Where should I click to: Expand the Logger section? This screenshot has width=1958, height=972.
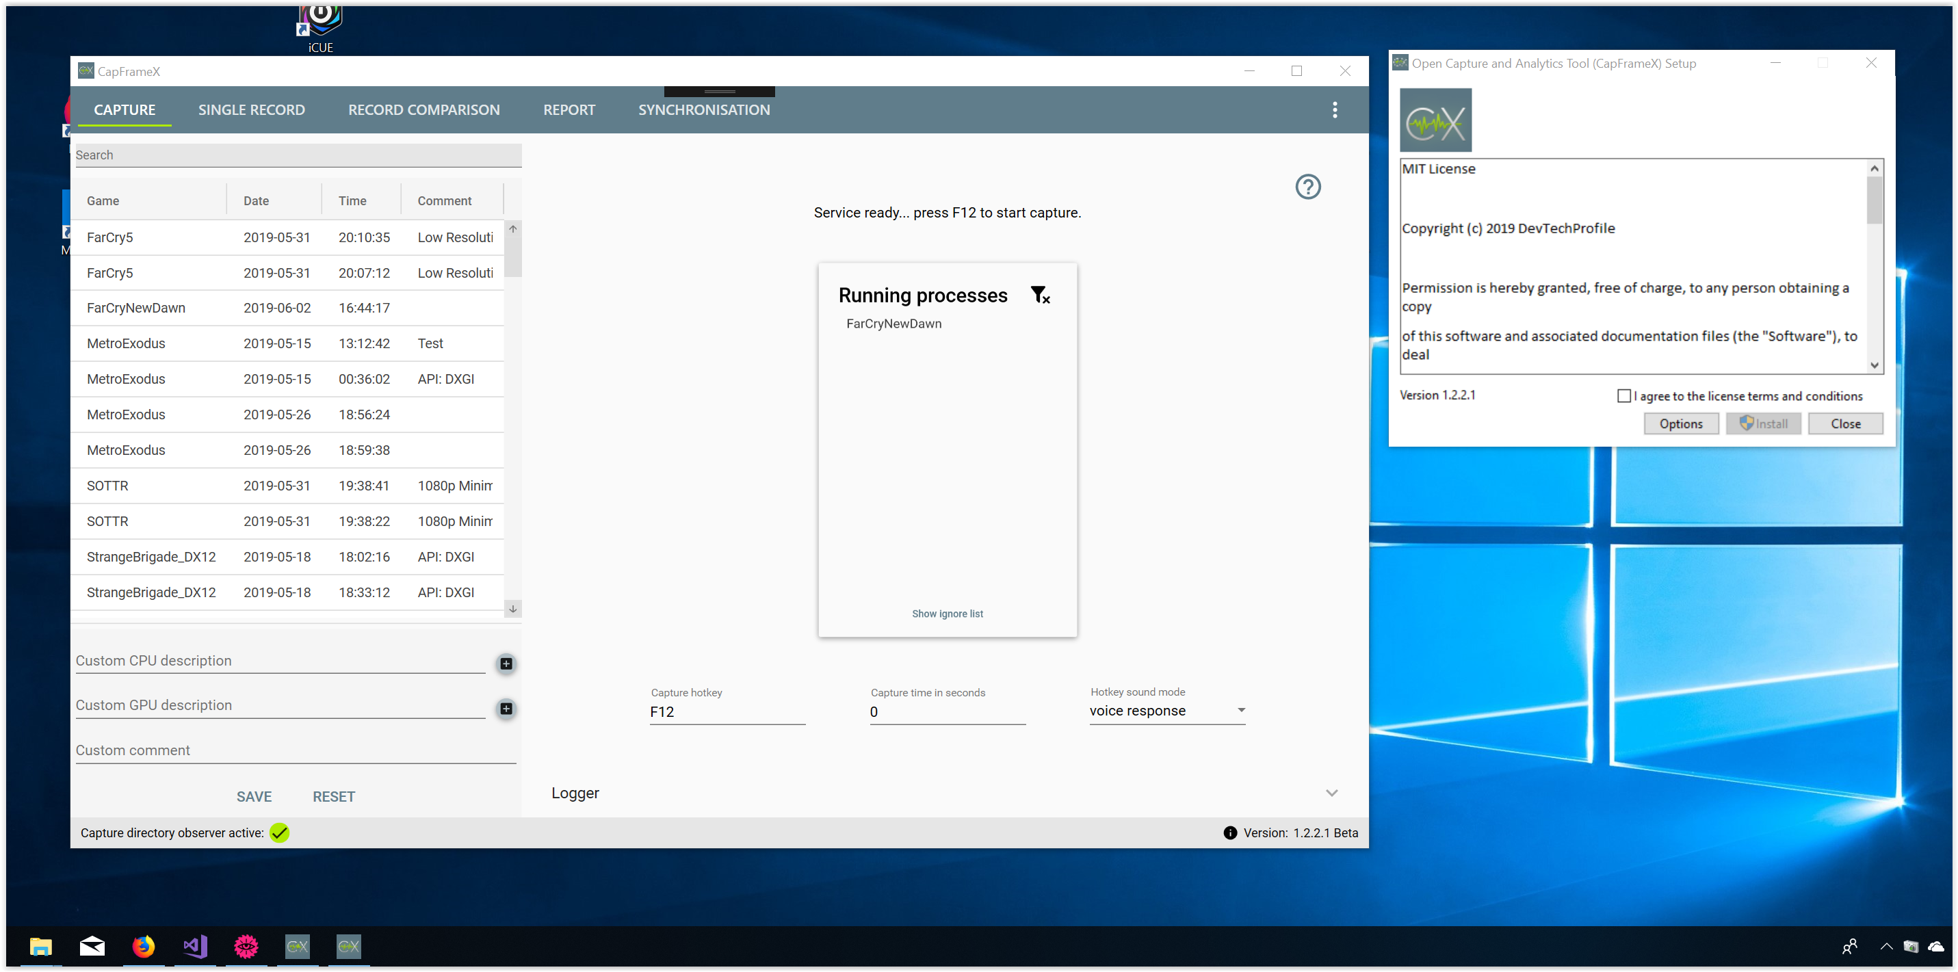[1331, 793]
